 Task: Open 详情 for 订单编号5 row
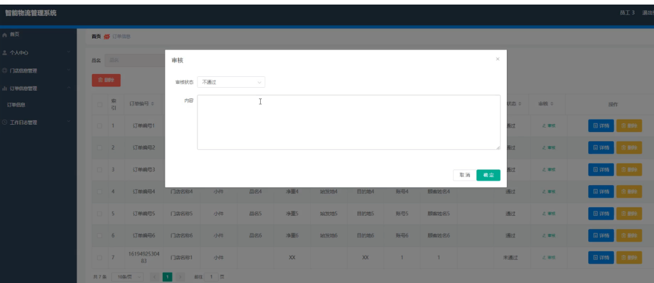point(601,214)
